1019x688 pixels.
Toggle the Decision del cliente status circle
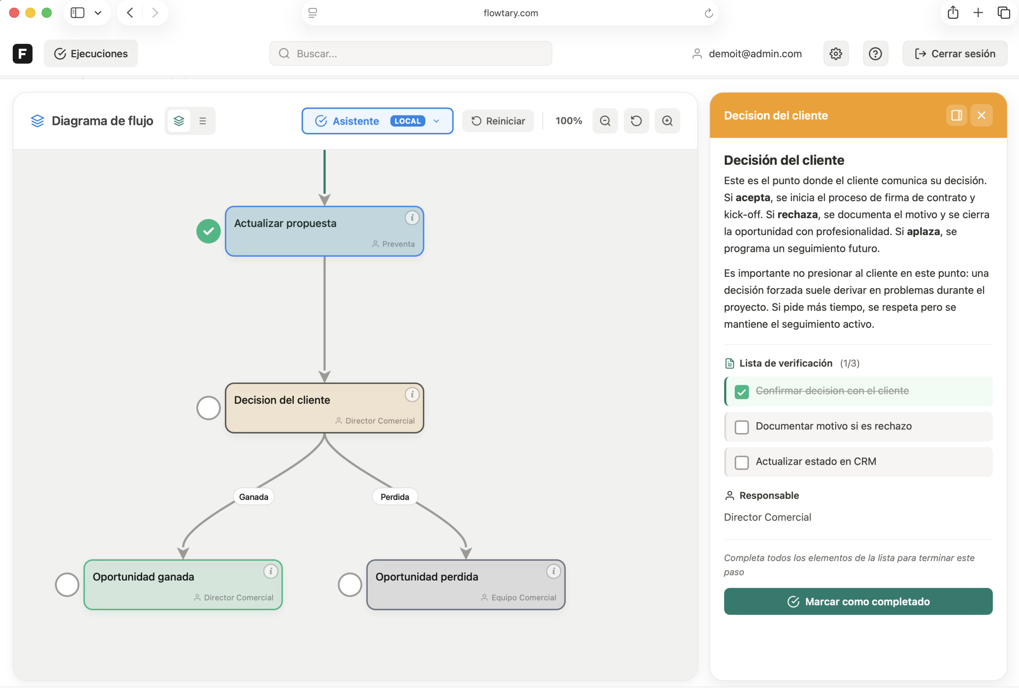(208, 408)
